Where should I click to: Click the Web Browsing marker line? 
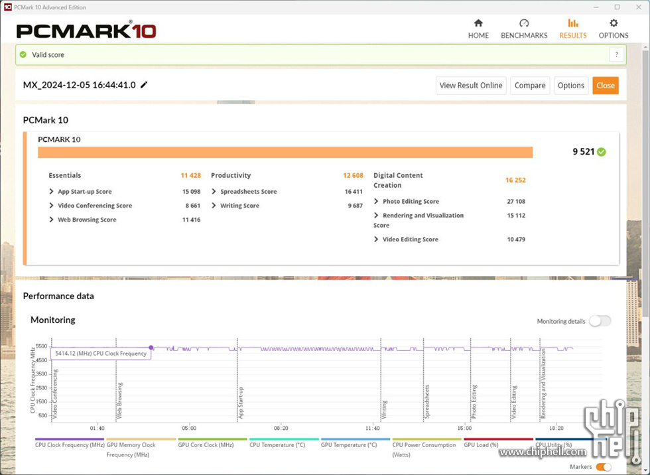pos(116,381)
